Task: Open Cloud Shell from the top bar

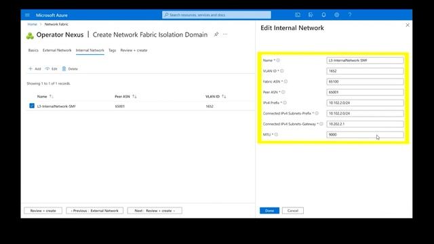Action: (x=298, y=15)
